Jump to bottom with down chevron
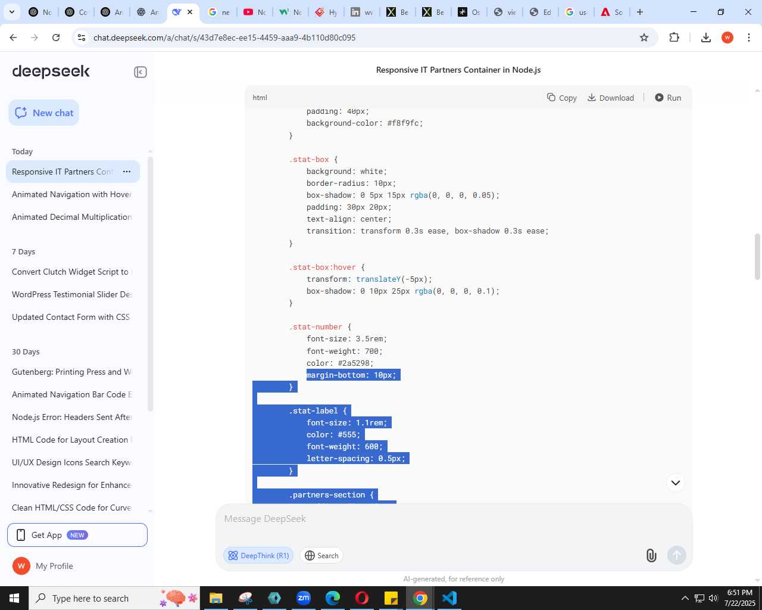 [x=676, y=483]
